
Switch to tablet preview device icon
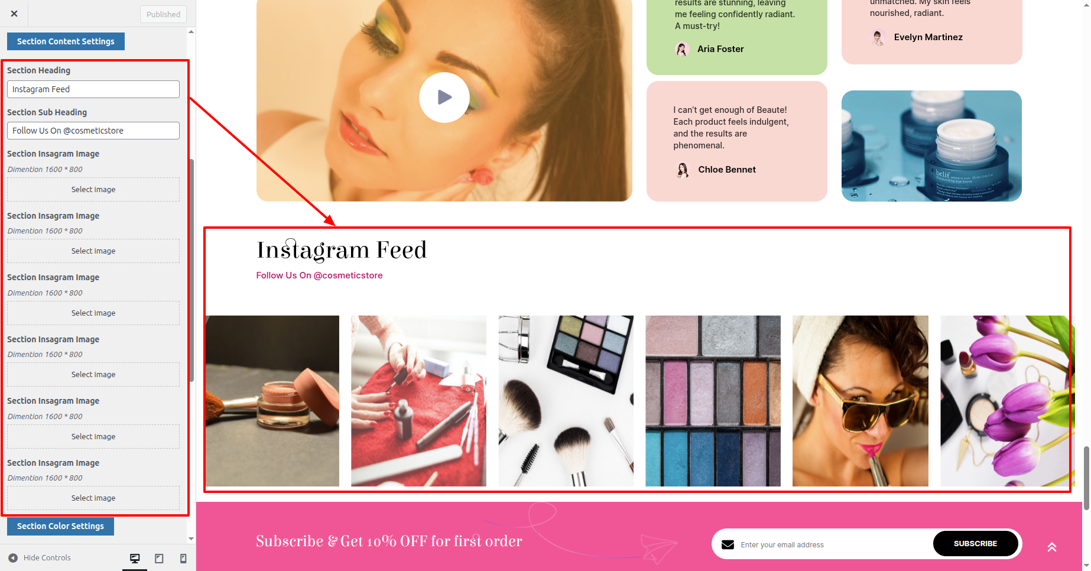(159, 558)
